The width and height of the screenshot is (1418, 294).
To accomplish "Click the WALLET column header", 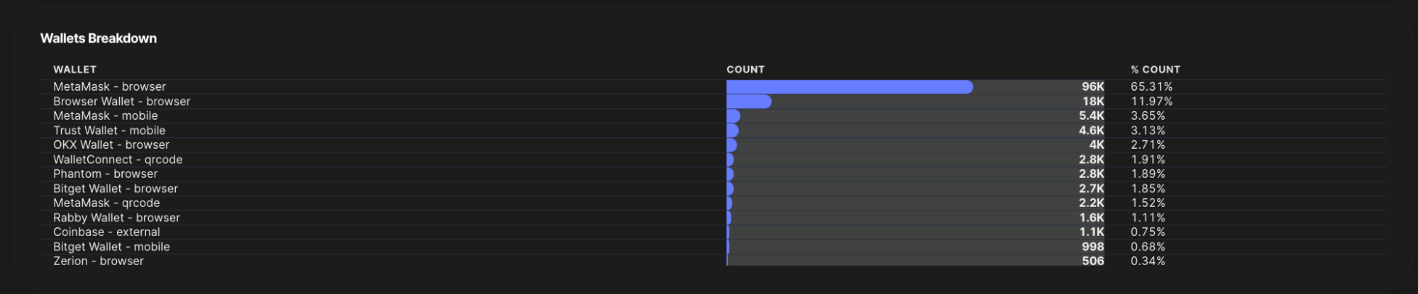I will coord(74,69).
